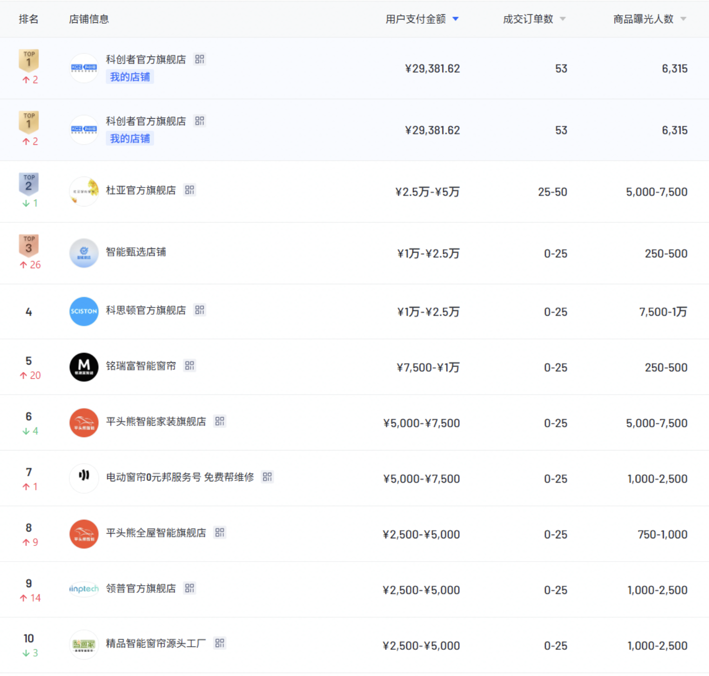The height and width of the screenshot is (676, 709).
Task: Show QR code for 精品智能窗帘源头工厂
Action: (219, 643)
